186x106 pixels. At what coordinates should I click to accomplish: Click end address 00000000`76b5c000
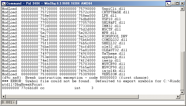pyautogui.click(x=77, y=43)
